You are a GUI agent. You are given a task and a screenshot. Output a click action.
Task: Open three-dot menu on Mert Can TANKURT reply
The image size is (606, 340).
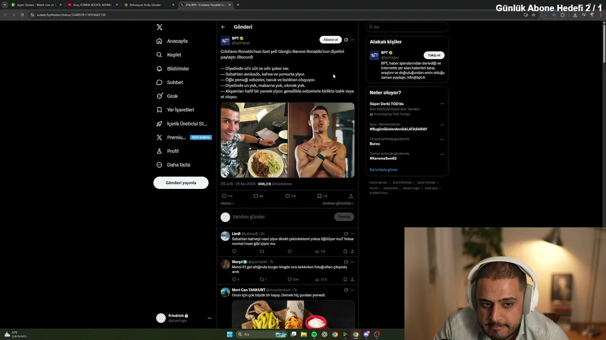(x=352, y=290)
